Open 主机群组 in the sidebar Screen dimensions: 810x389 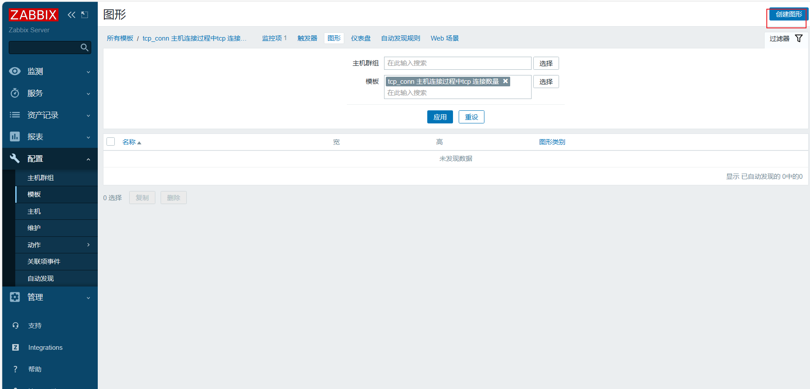56,177
